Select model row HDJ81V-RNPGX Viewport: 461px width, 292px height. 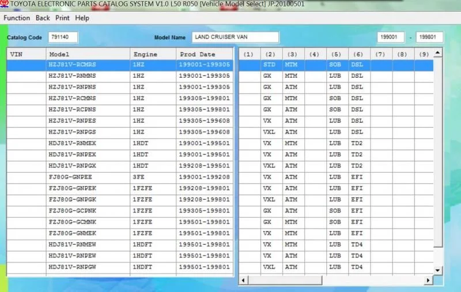point(120,166)
